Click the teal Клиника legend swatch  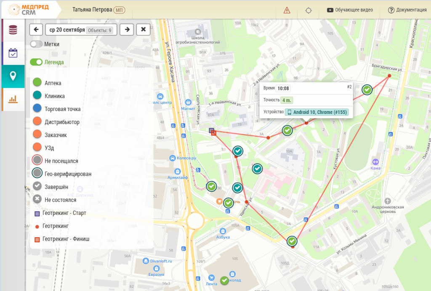coord(37,95)
